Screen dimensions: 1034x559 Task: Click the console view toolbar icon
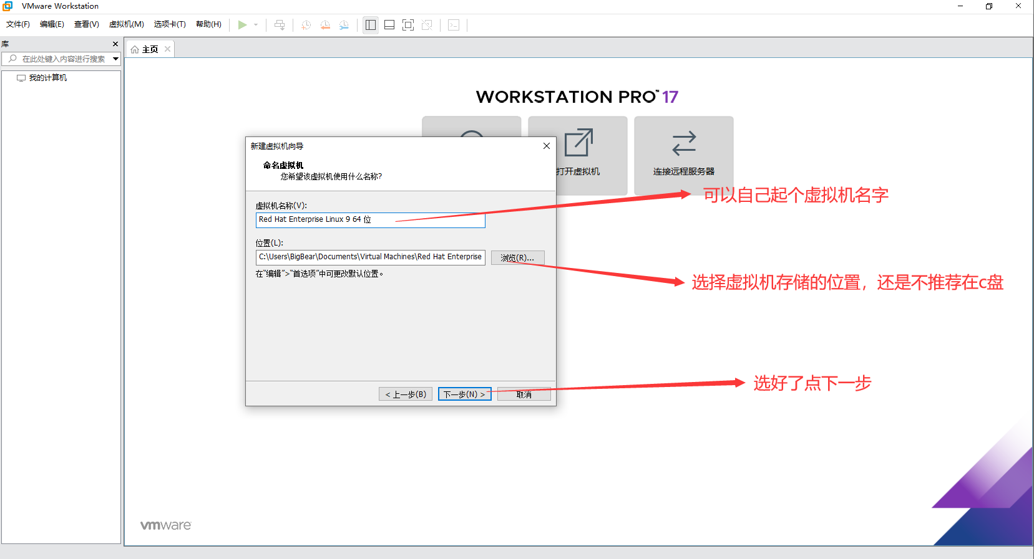point(454,25)
